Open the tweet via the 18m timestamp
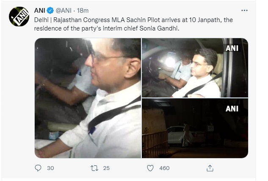 [x=83, y=10]
